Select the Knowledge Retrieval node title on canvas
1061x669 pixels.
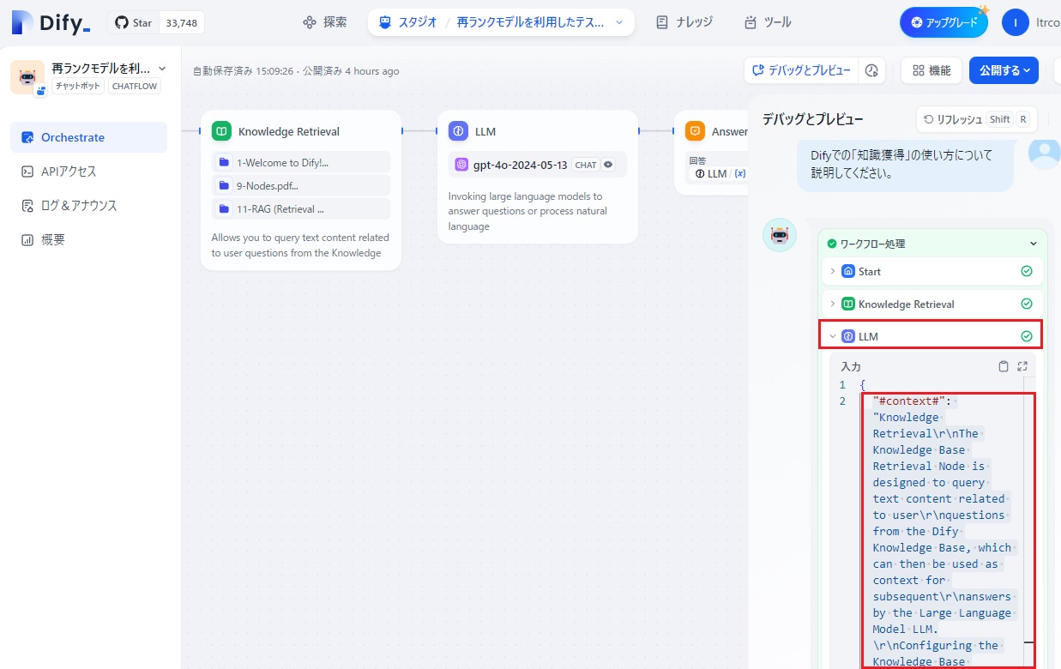click(289, 131)
